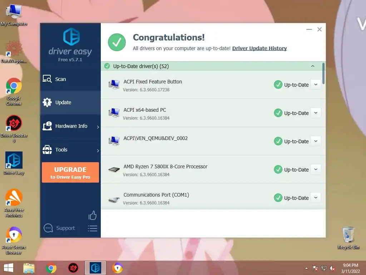Click Up-to-Date status of AMD Ryzen 7
This screenshot has height=275, width=366.
[291, 169]
